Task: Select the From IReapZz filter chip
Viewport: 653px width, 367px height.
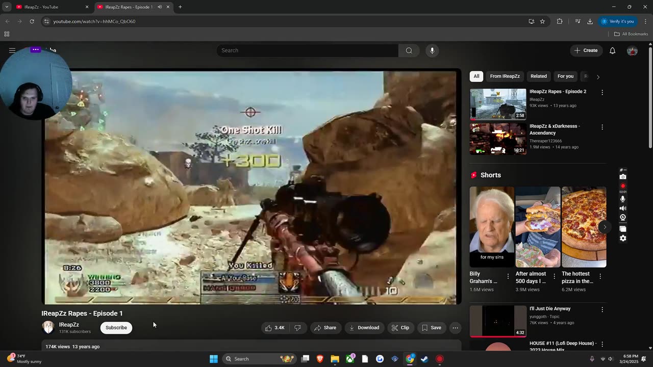Action: tap(505, 76)
